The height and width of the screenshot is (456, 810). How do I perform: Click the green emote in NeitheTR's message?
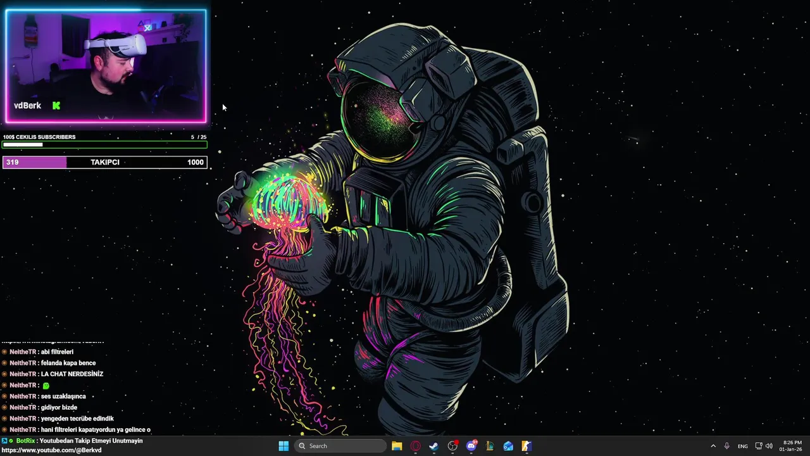46,385
